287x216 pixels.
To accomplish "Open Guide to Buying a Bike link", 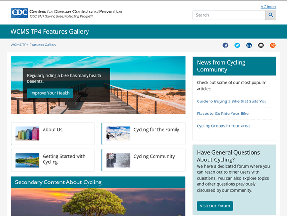I will pos(232,102).
